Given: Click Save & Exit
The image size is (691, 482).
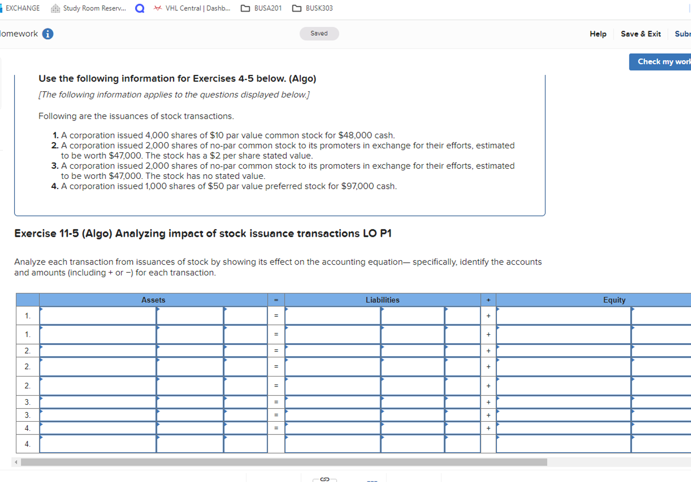Looking at the screenshot, I should pyautogui.click(x=641, y=34).
